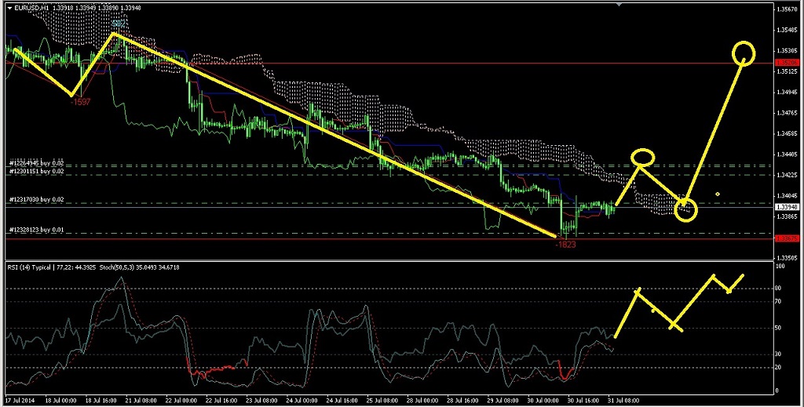Select the lowest yellow circle near current price
This screenshot has width=804, height=407.
coord(686,209)
